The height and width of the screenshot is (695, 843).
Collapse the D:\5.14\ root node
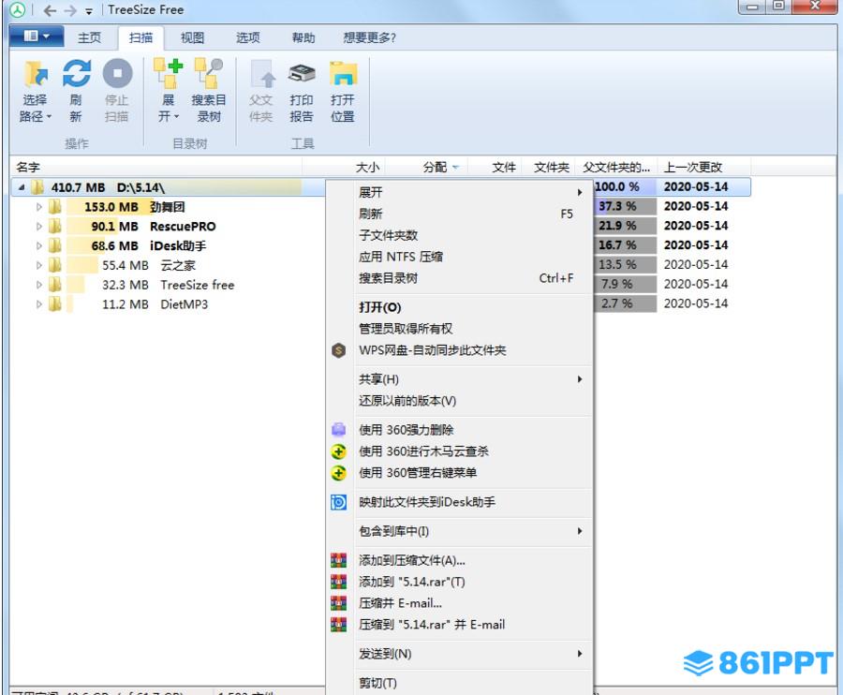coord(21,187)
